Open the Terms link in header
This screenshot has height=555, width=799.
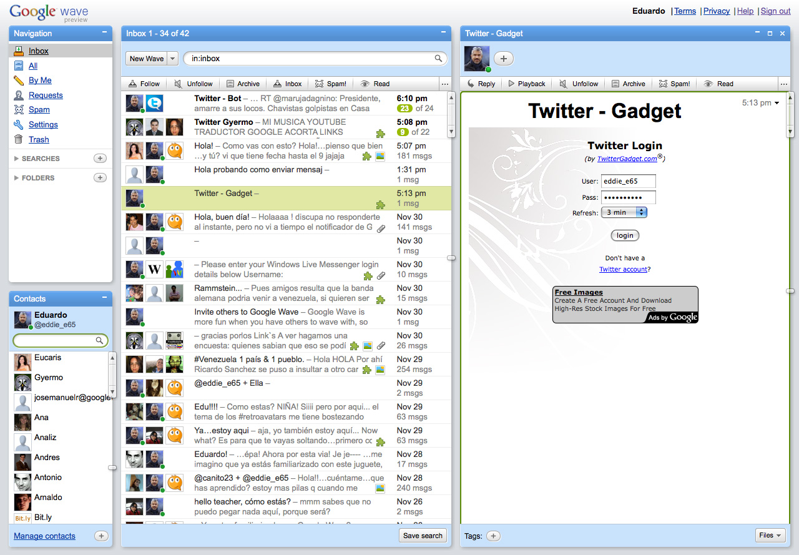click(x=685, y=11)
